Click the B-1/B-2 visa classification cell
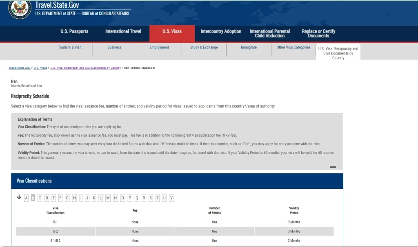This screenshot has width=418, height=247. coord(56,240)
